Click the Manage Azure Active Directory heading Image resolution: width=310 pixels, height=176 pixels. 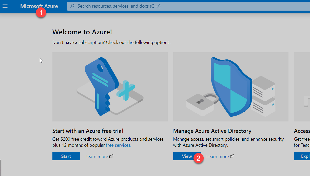[x=212, y=131]
